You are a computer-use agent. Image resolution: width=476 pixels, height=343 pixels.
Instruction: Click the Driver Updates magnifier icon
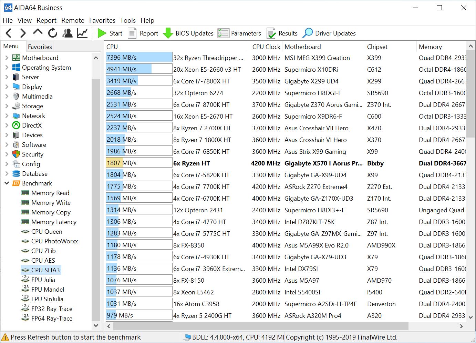click(x=308, y=33)
